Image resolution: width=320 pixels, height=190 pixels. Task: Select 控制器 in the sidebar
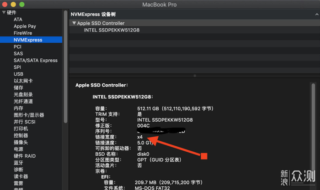[x=21, y=135]
